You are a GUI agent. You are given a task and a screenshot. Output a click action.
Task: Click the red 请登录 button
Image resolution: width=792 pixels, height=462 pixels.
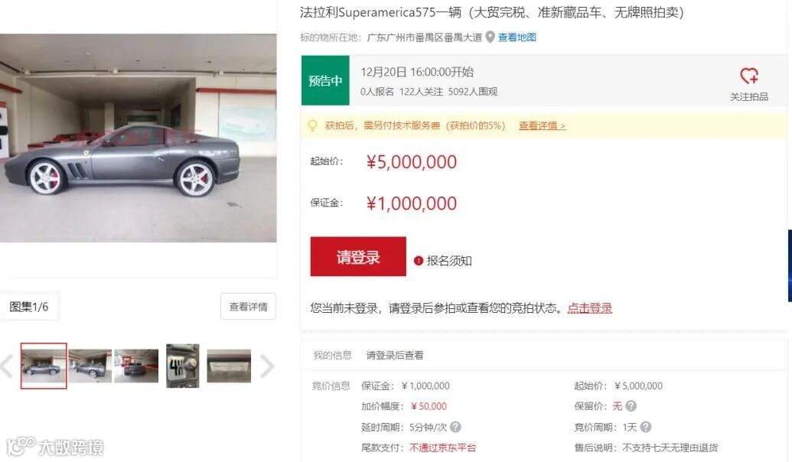(x=358, y=256)
